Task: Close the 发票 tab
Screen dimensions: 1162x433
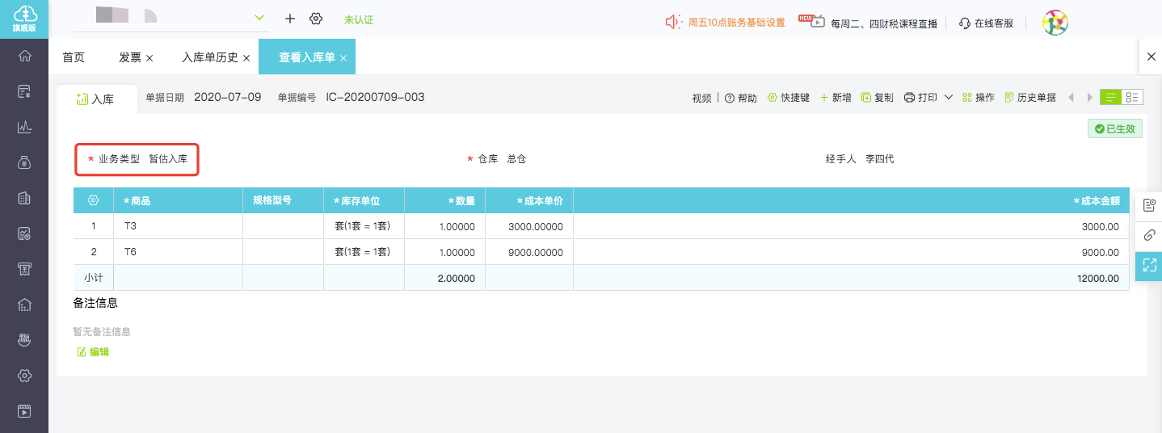Action: coord(149,58)
